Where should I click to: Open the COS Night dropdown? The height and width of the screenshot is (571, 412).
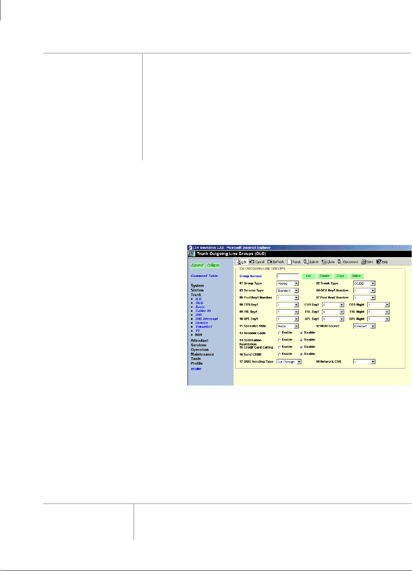[x=379, y=305]
